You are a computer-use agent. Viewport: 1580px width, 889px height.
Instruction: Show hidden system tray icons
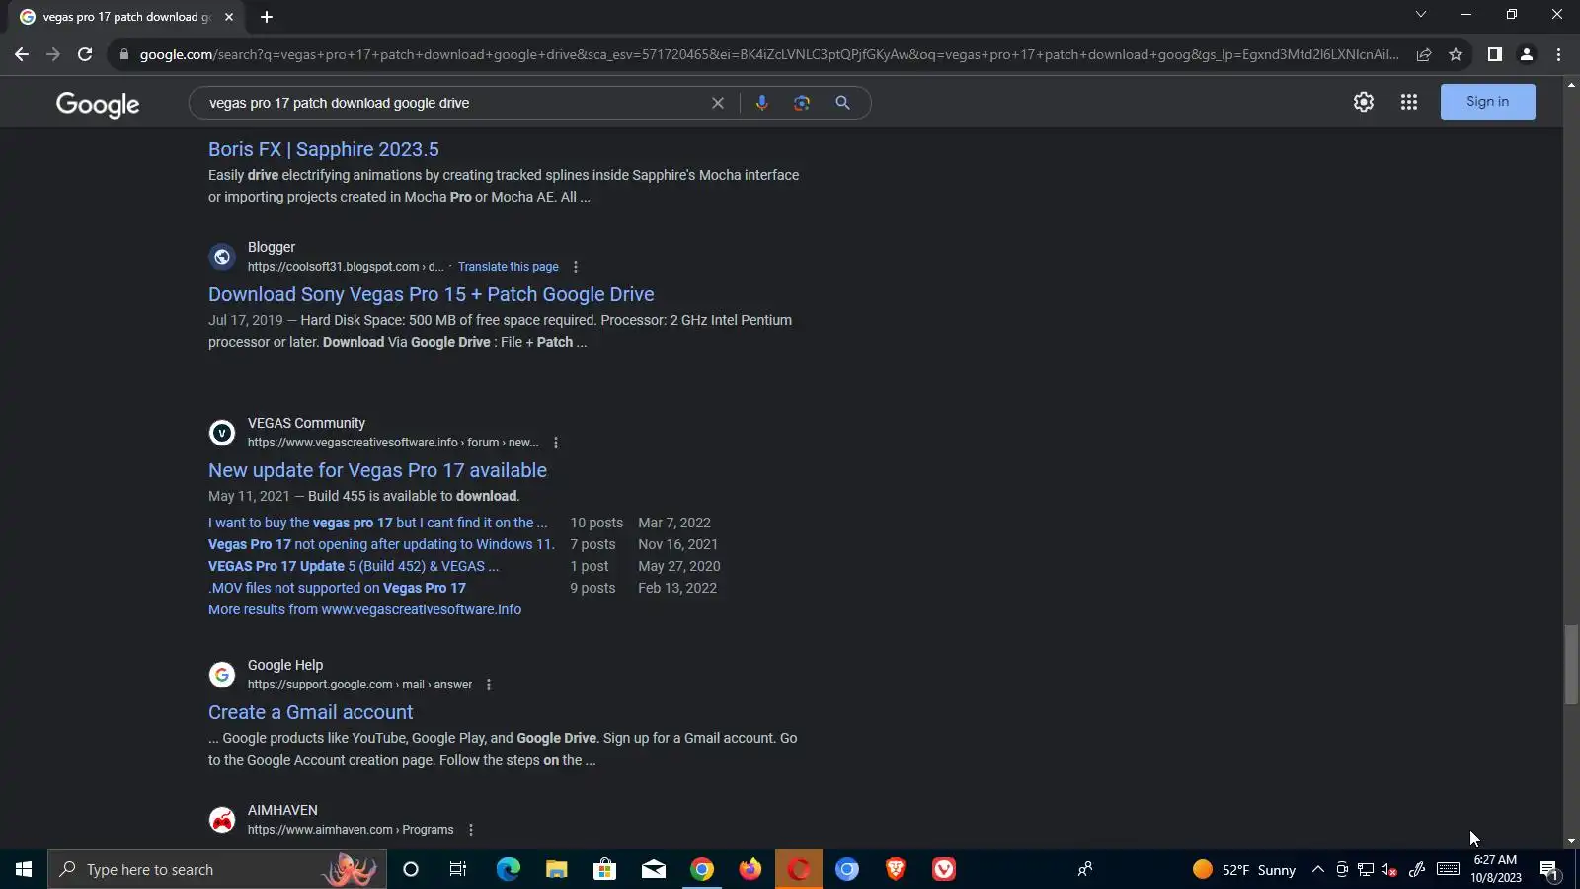(1317, 869)
